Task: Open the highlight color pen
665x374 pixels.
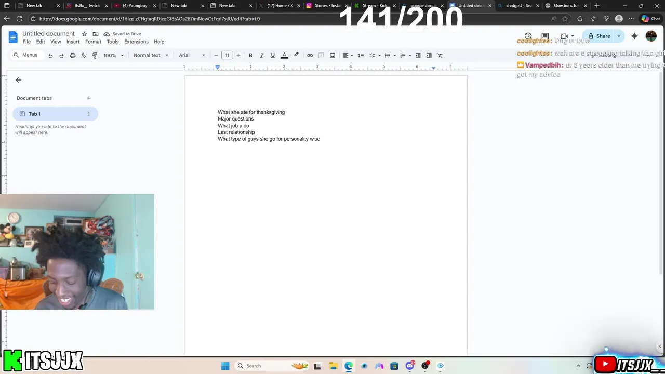Action: pos(296,55)
